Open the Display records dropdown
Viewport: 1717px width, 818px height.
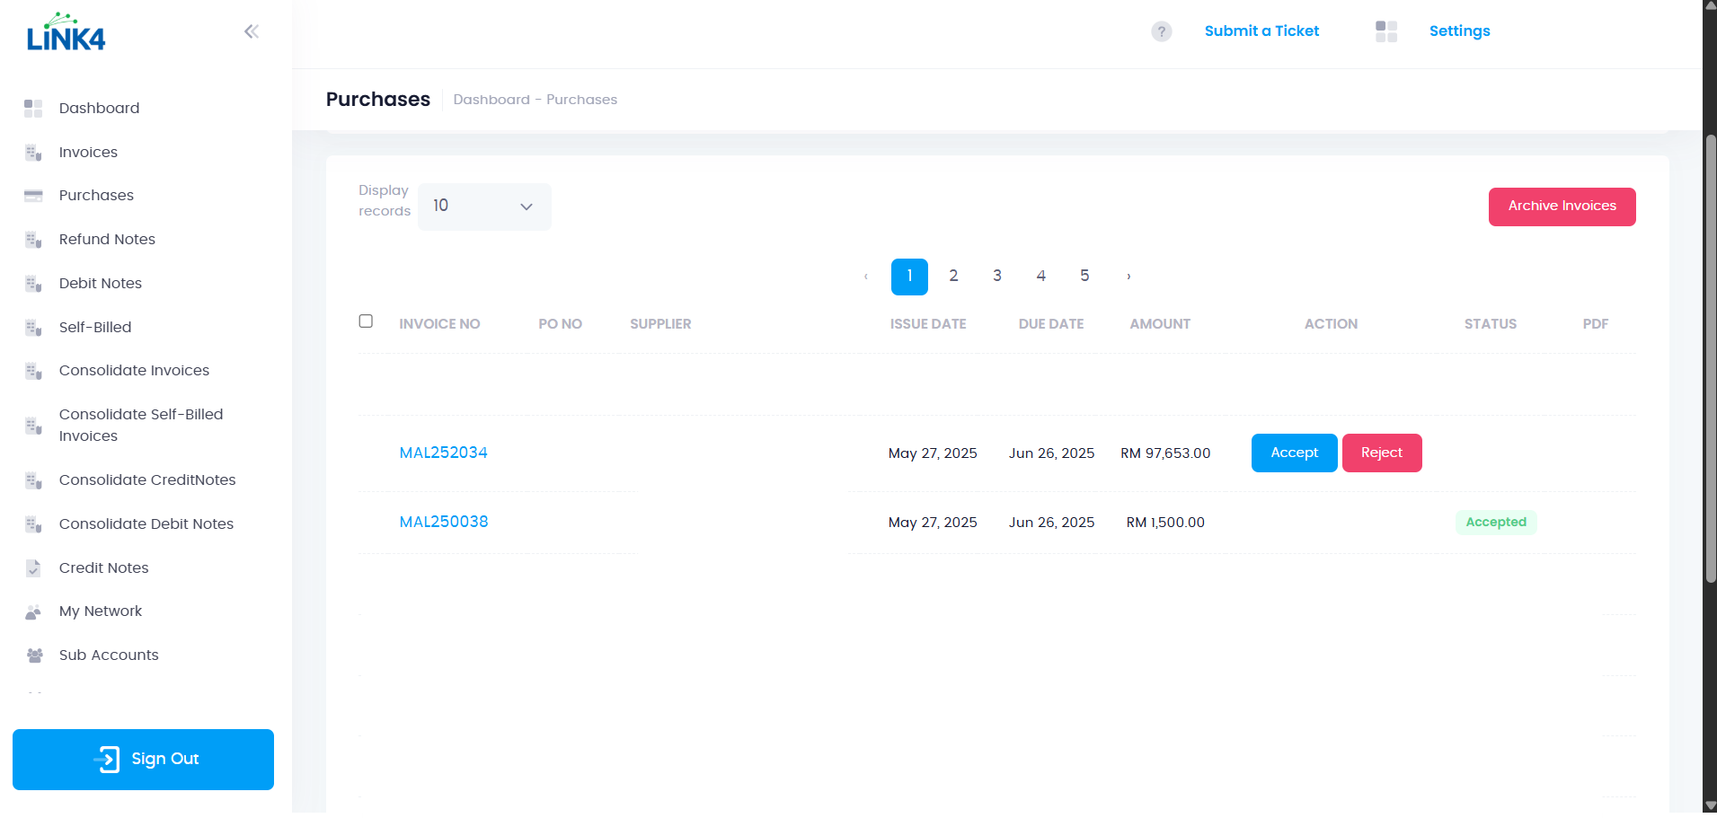click(484, 207)
